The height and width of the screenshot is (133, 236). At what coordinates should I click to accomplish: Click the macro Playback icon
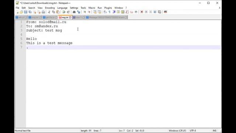click(151, 12)
